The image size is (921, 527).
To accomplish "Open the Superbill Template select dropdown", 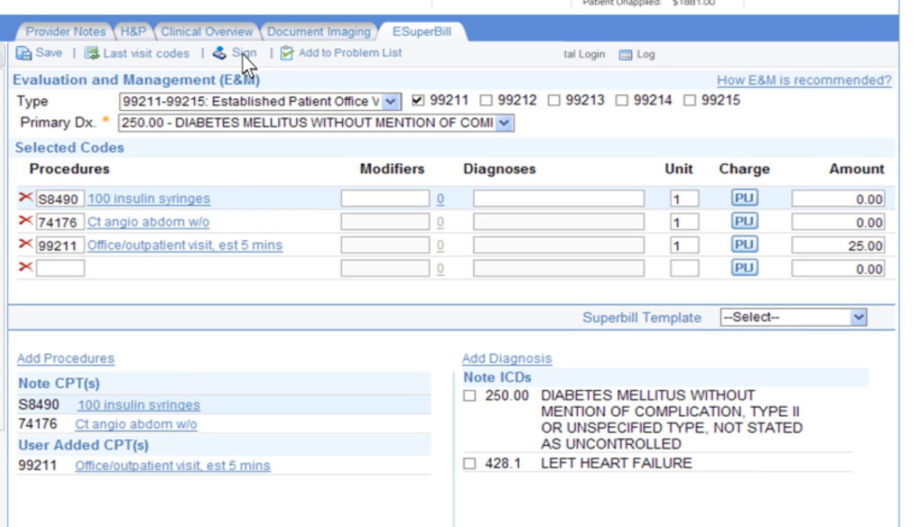I will [x=858, y=317].
